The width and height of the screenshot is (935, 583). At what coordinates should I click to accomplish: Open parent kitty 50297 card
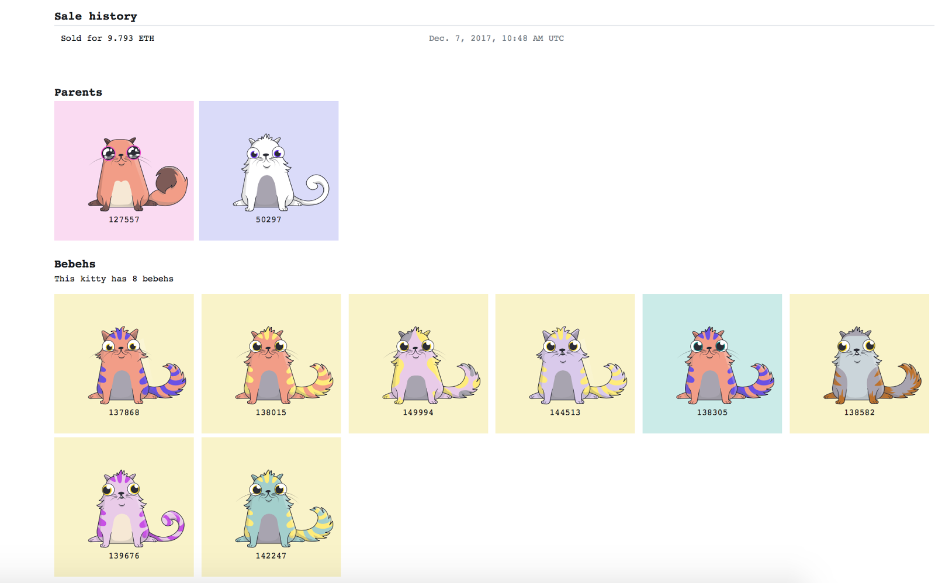coord(269,171)
